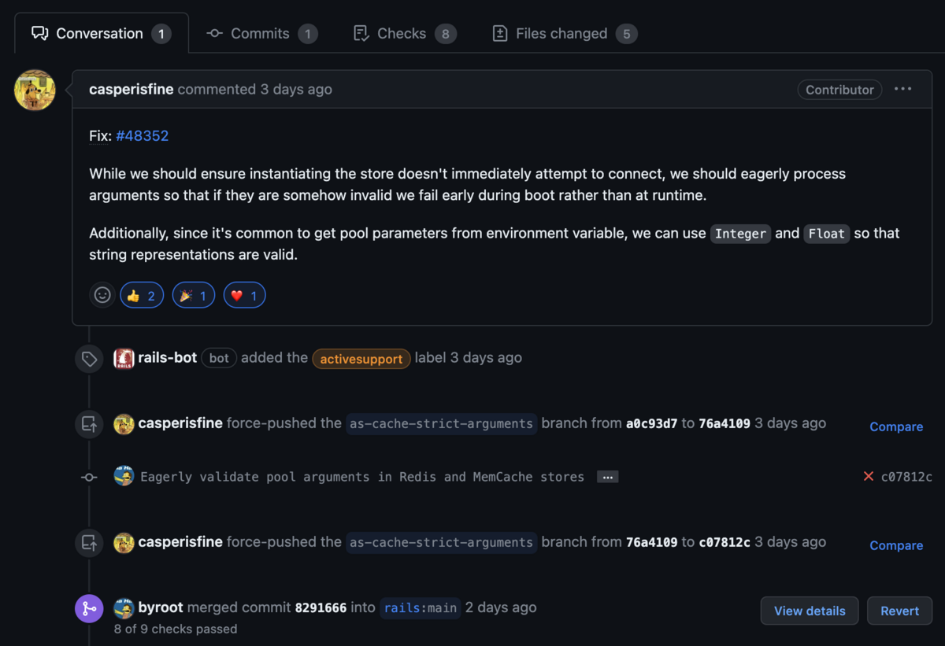Screen dimensions: 945x646
Task: Click the rails:main branch link
Action: (x=420, y=607)
